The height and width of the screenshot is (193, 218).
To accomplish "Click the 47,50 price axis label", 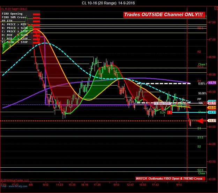I will [212, 22].
